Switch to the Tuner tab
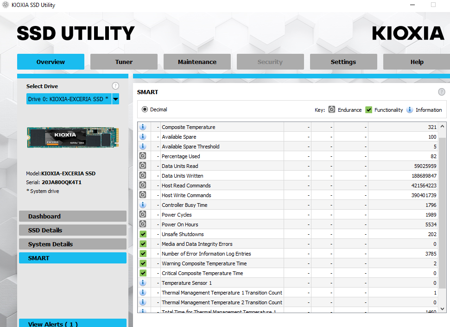This screenshot has width=450, height=327. (124, 62)
